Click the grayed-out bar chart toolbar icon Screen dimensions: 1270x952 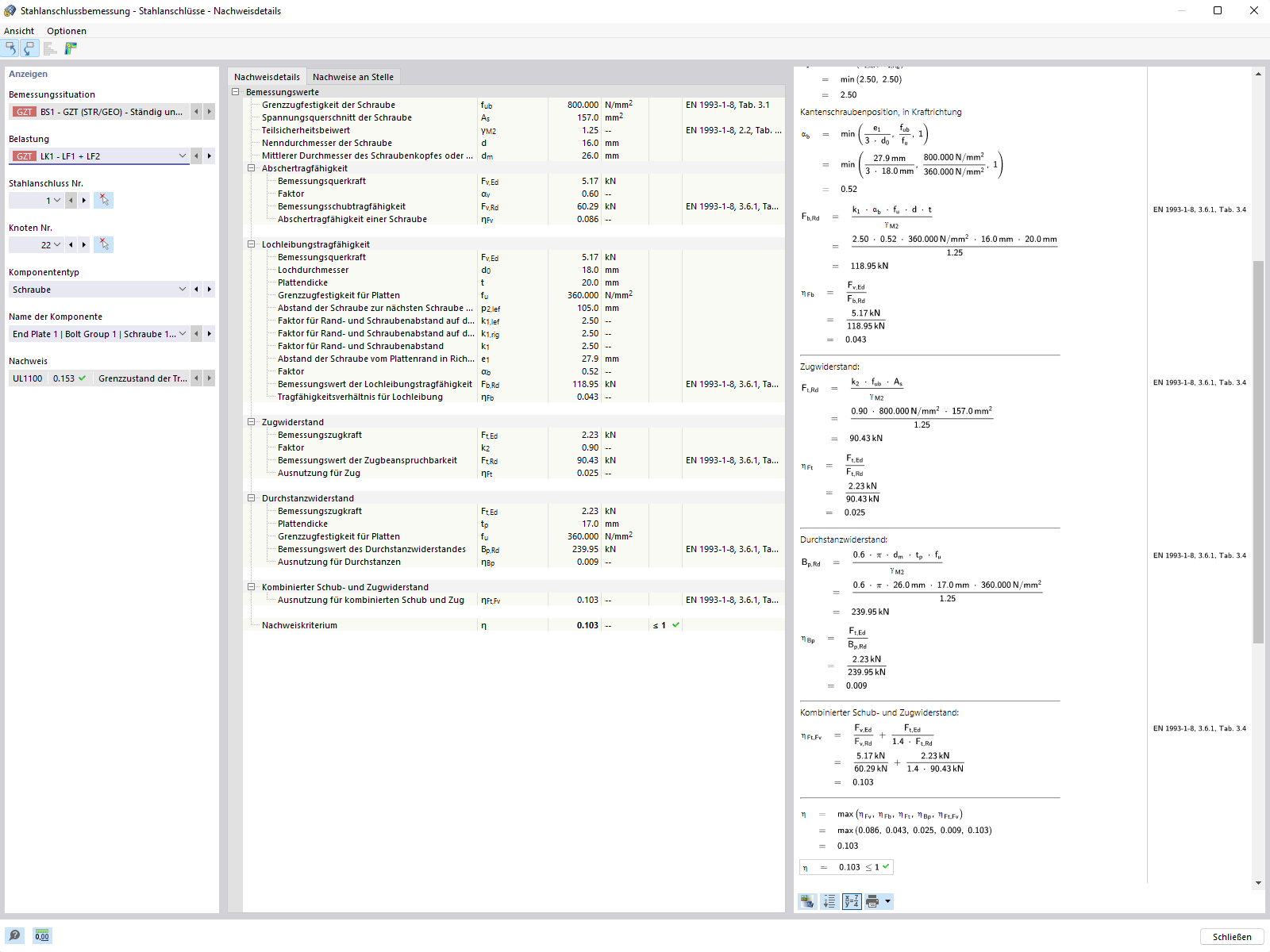tap(50, 48)
